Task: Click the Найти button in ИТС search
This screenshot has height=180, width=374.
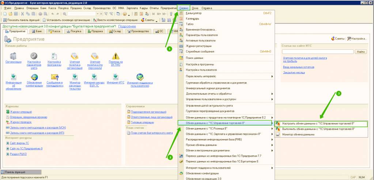Action: coord(361,52)
